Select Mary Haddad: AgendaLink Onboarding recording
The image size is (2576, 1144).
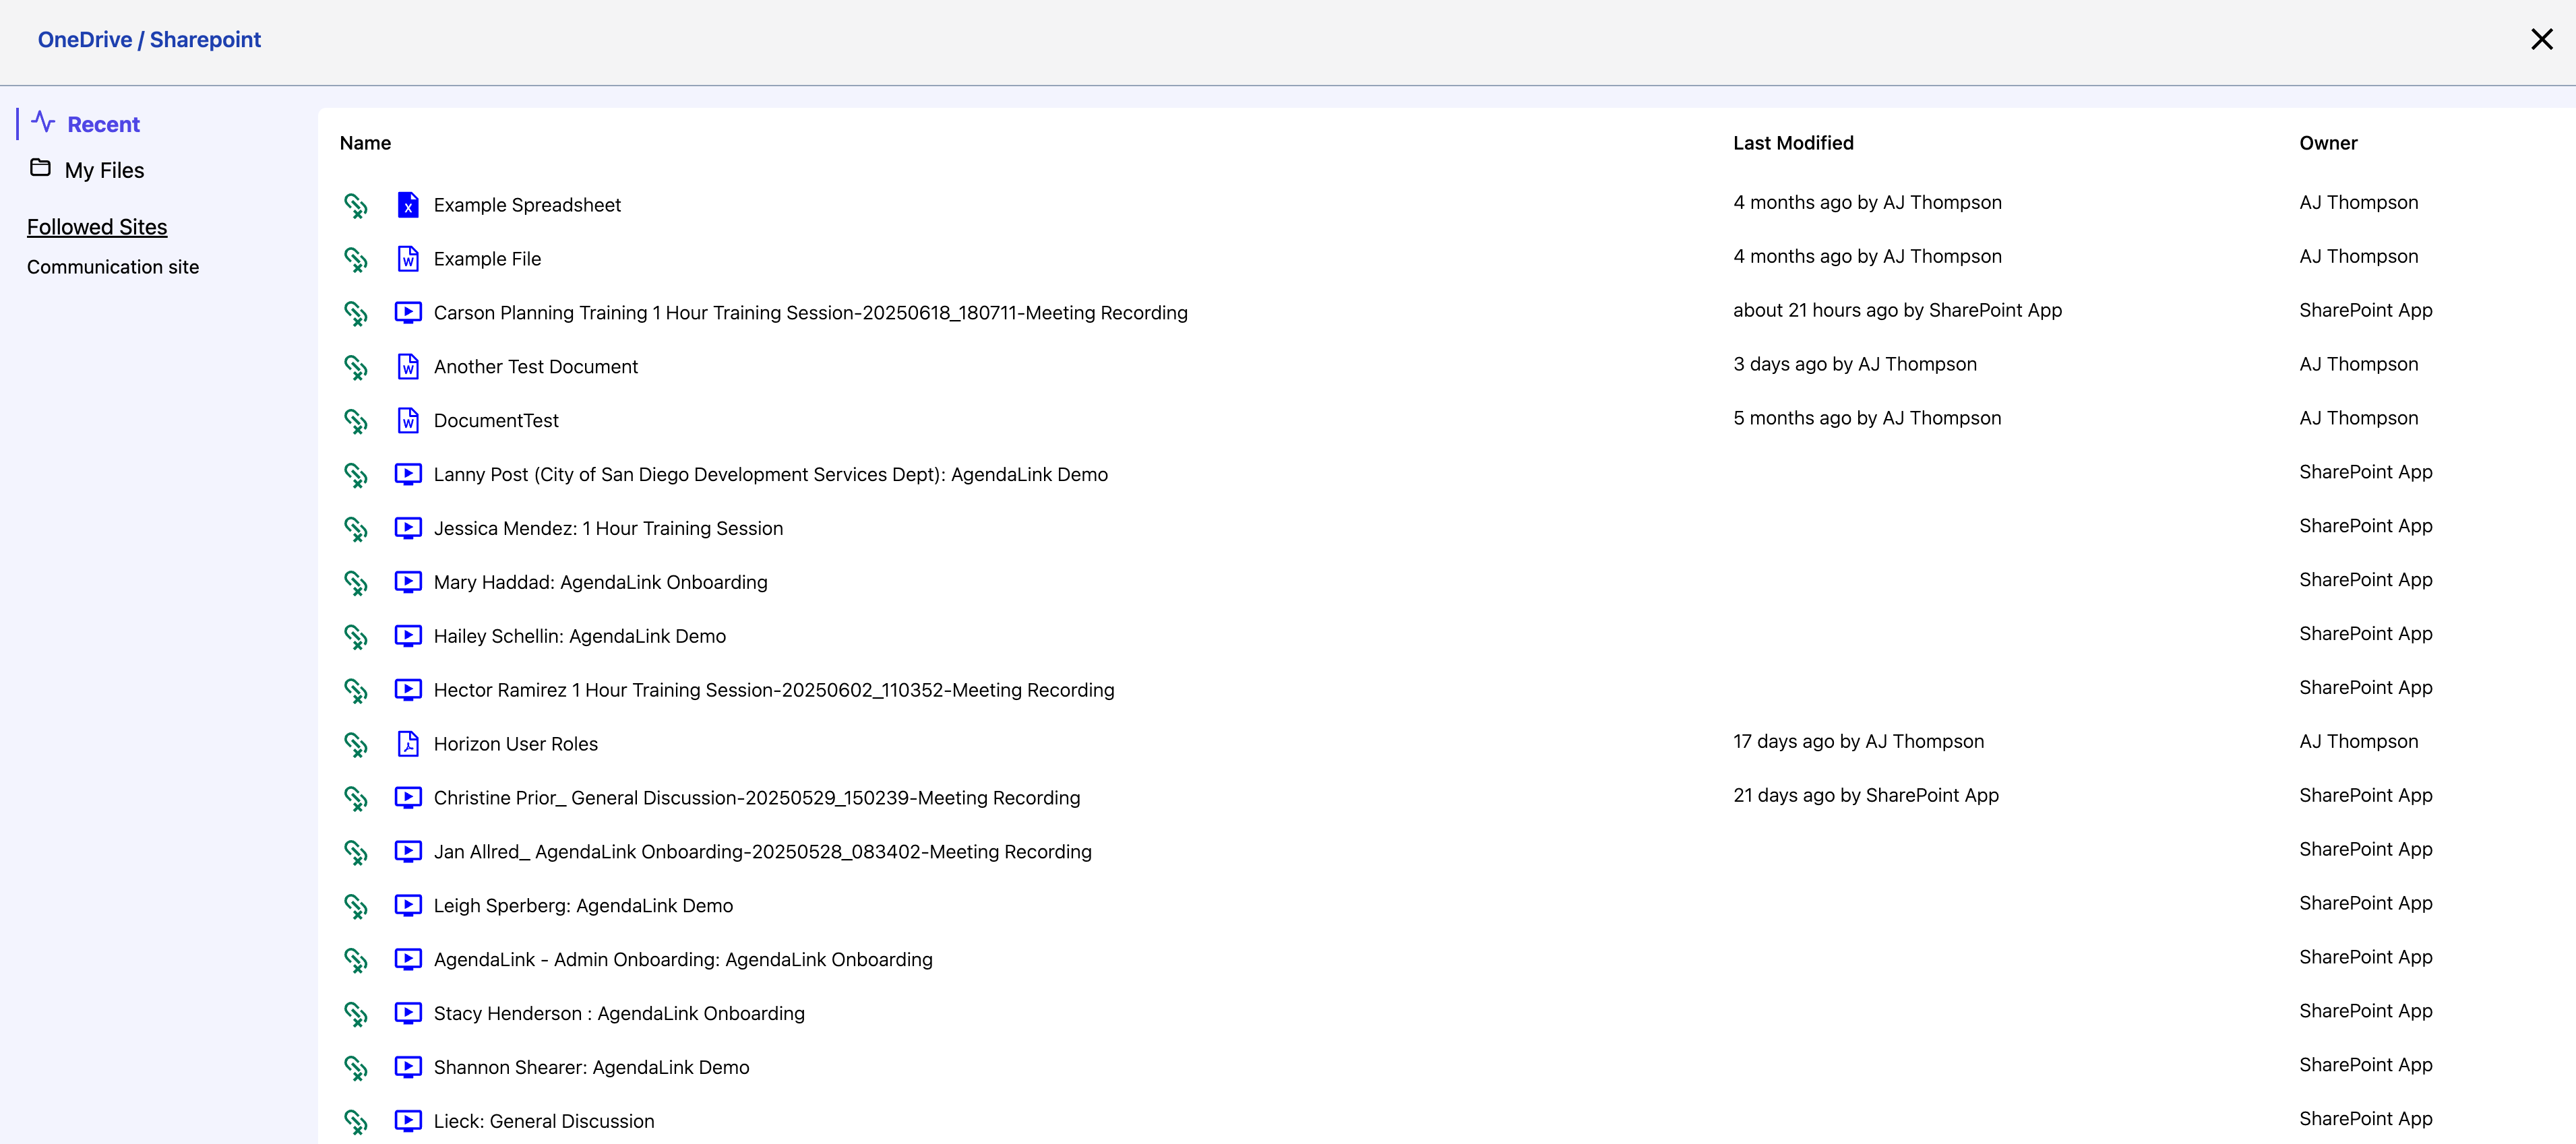pyautogui.click(x=600, y=583)
